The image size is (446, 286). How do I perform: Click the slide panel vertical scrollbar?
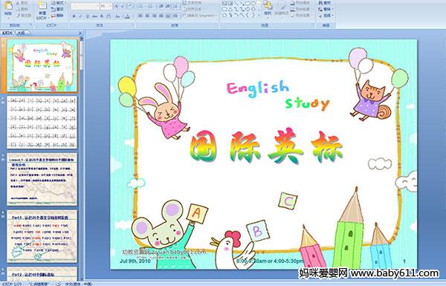click(82, 159)
